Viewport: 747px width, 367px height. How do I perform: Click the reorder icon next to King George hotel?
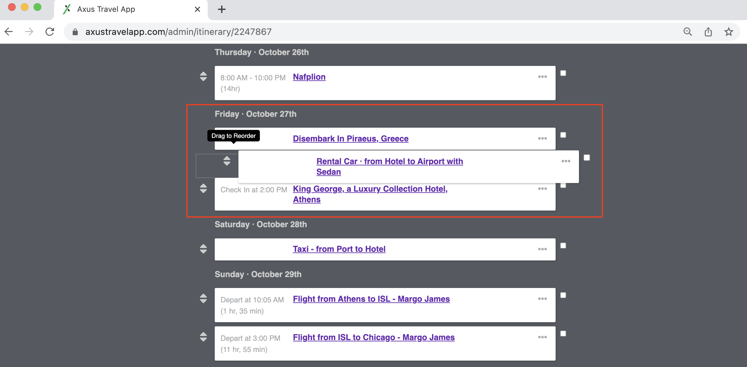pos(204,189)
